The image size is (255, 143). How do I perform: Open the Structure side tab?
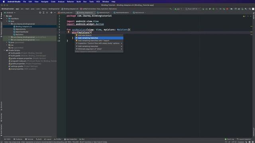(1, 106)
